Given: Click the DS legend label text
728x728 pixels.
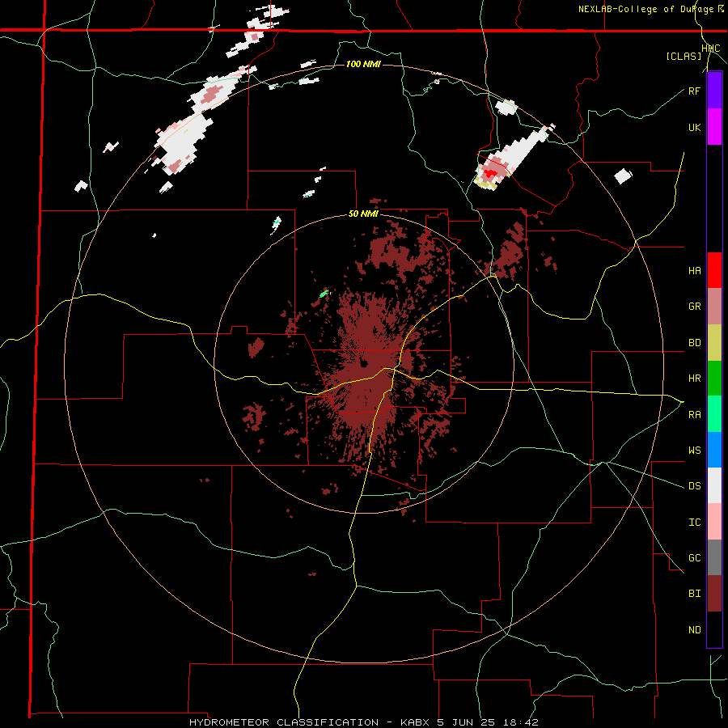Looking at the screenshot, I should (694, 486).
